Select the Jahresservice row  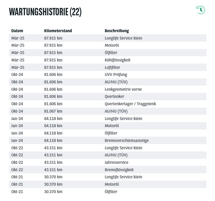coord(108,162)
